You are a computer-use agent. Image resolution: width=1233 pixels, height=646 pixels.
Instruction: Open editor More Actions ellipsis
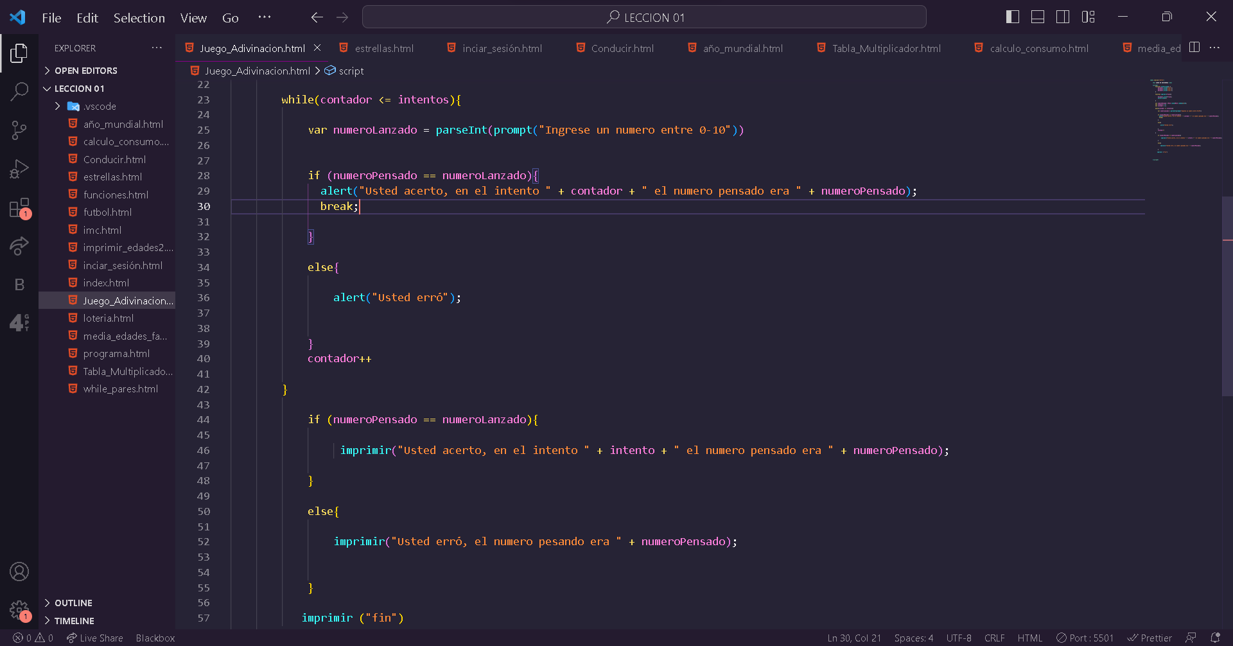1214,48
